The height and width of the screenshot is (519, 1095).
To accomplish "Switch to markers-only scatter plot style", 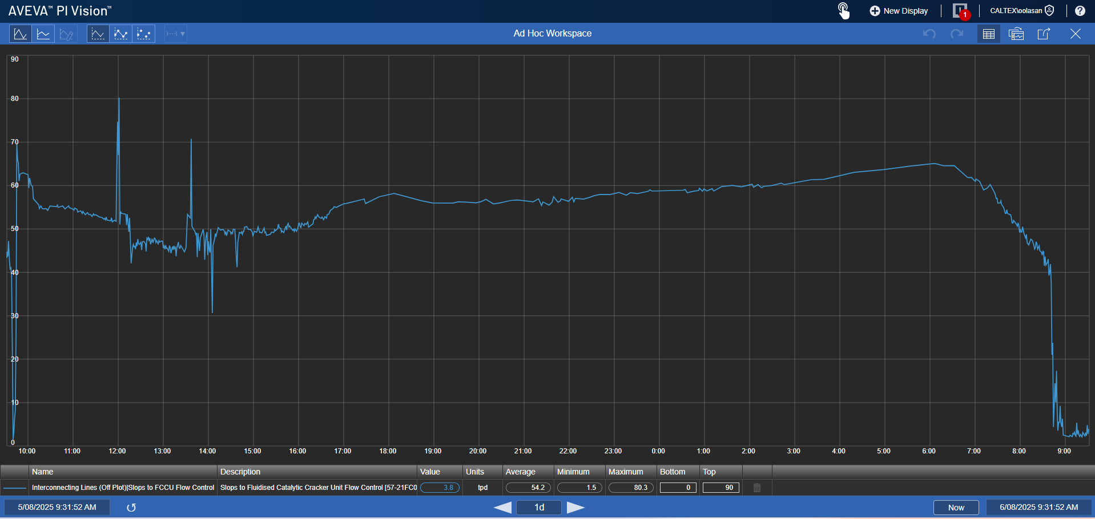I will (144, 34).
